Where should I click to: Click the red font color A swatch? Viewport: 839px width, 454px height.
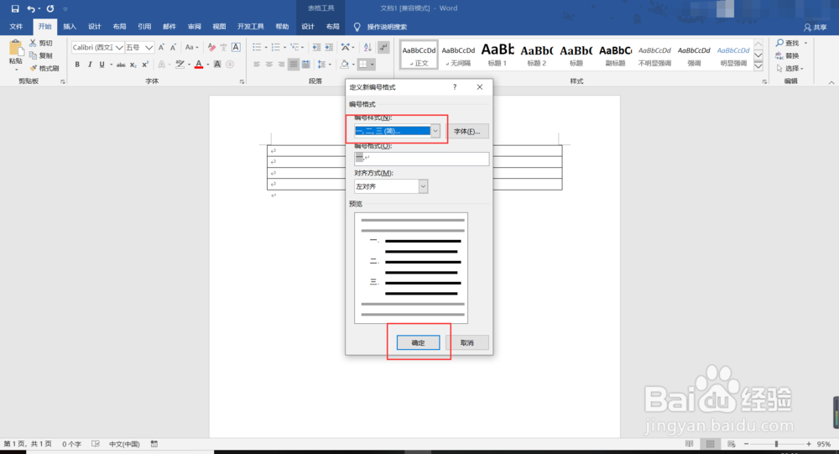click(x=199, y=65)
